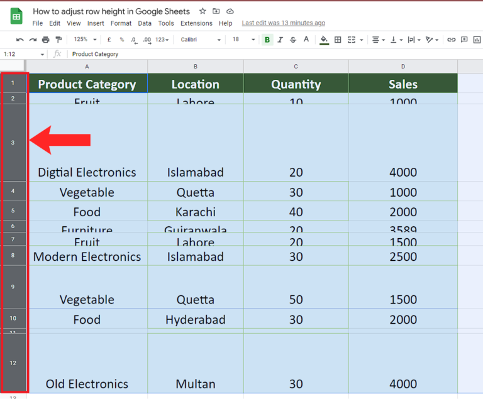Click the Redo icon

(33, 40)
